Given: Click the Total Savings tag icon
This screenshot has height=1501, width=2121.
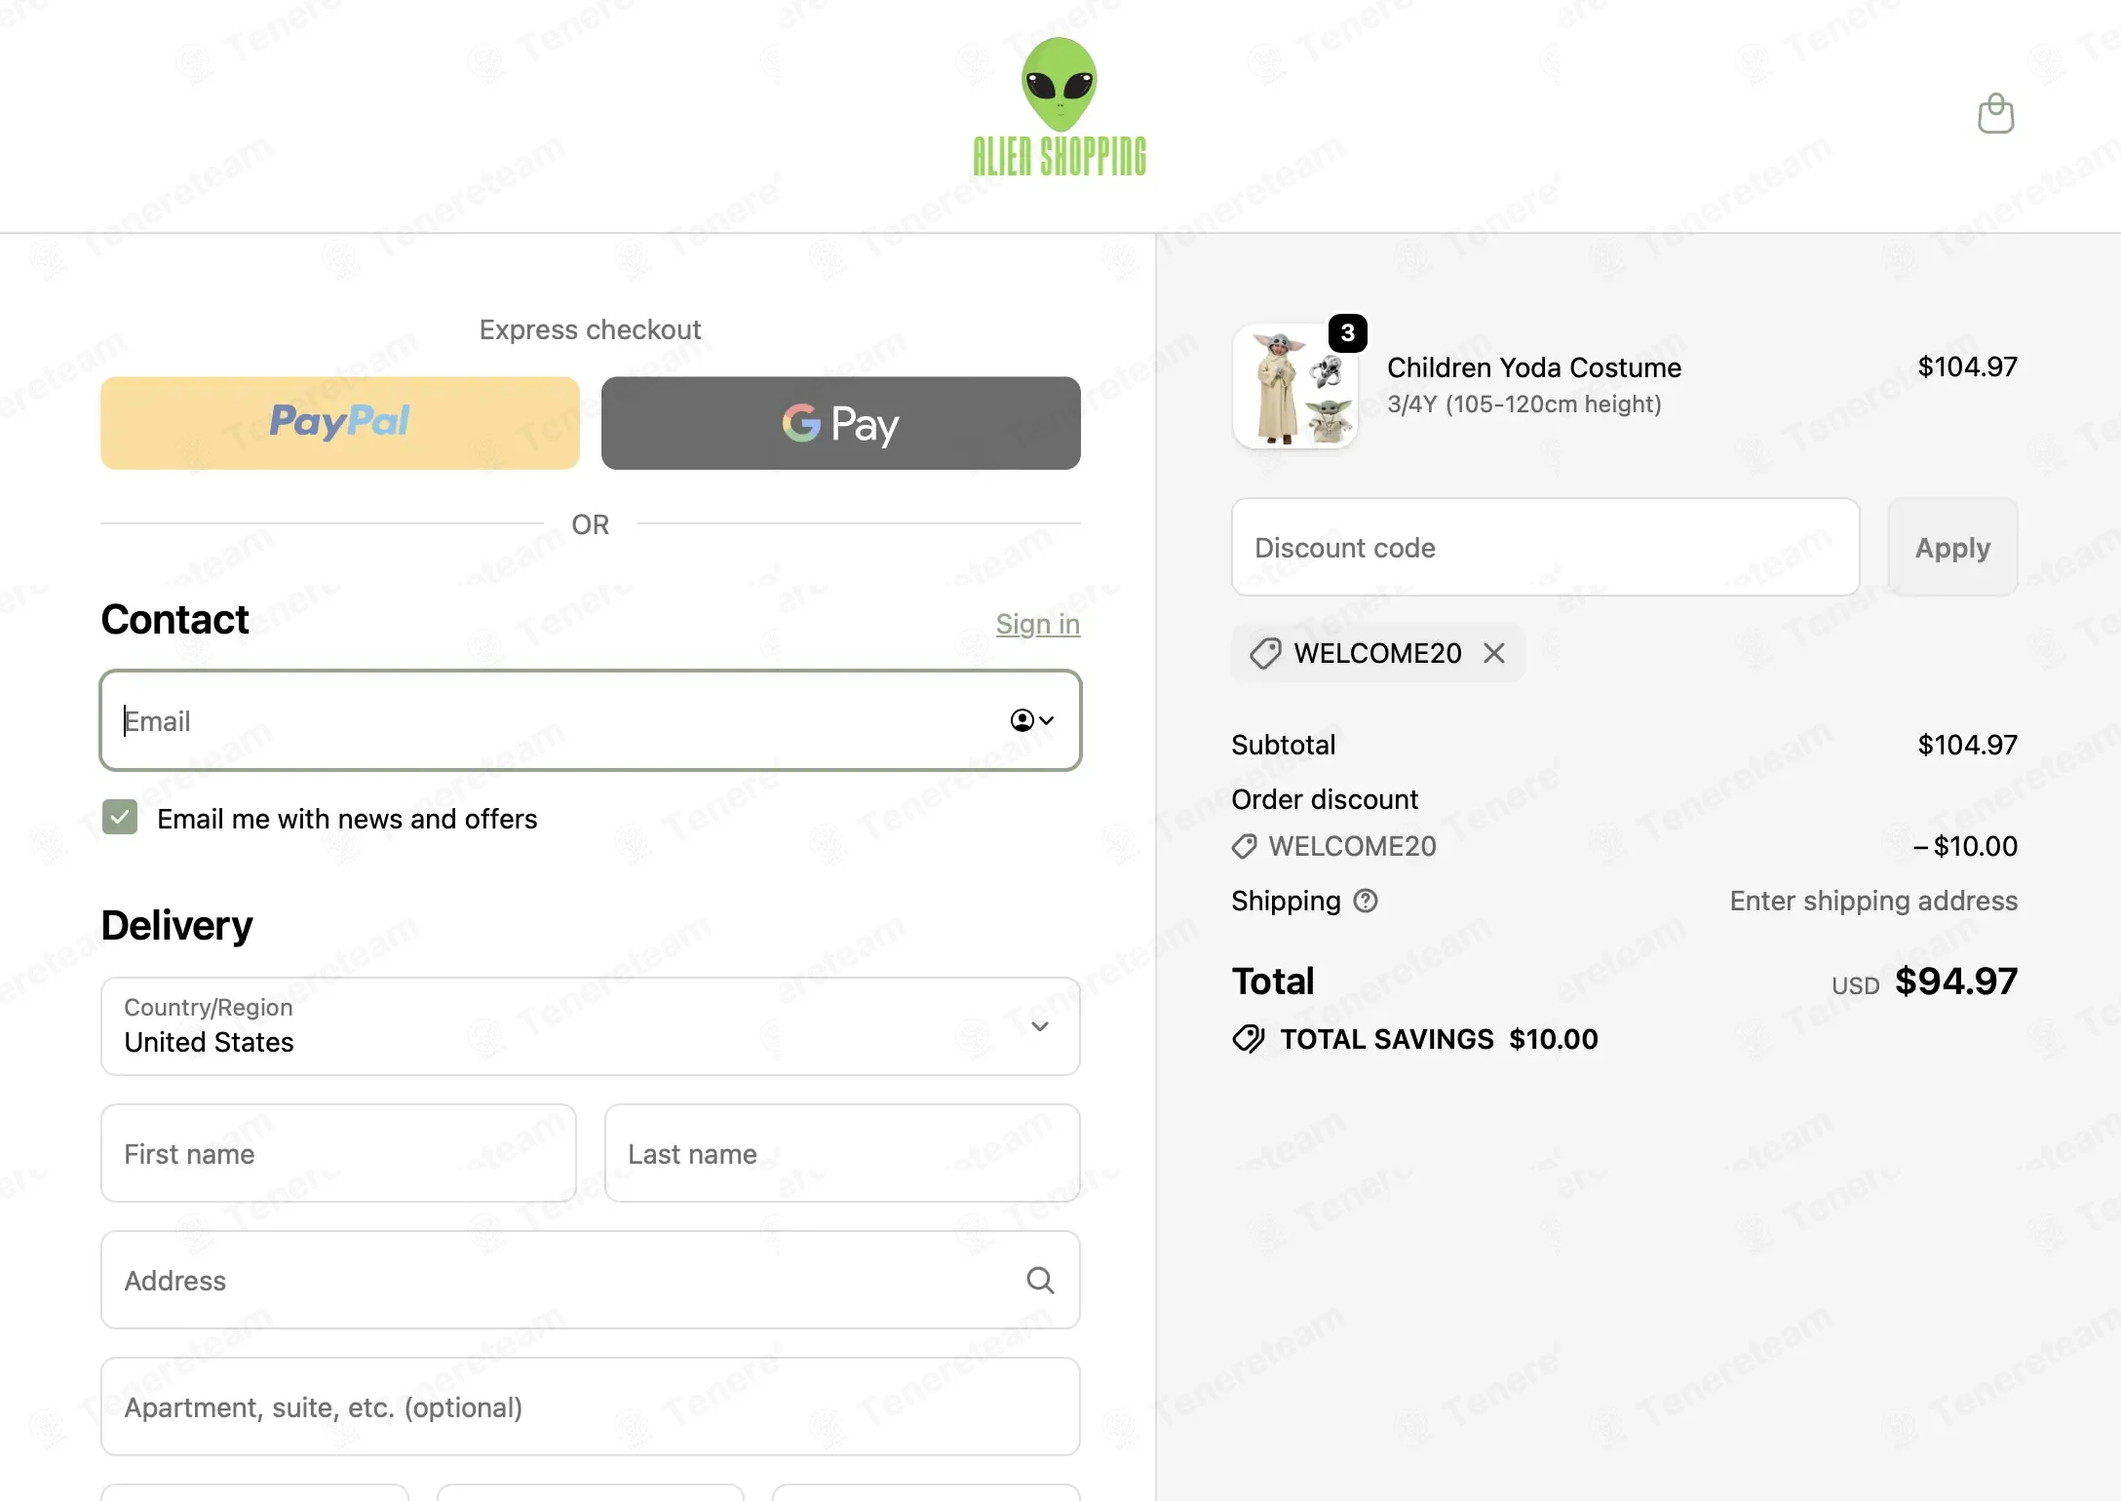Looking at the screenshot, I should pos(1249,1039).
